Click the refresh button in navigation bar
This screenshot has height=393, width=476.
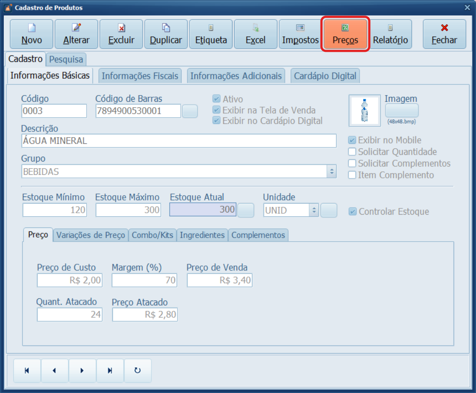coord(137,371)
